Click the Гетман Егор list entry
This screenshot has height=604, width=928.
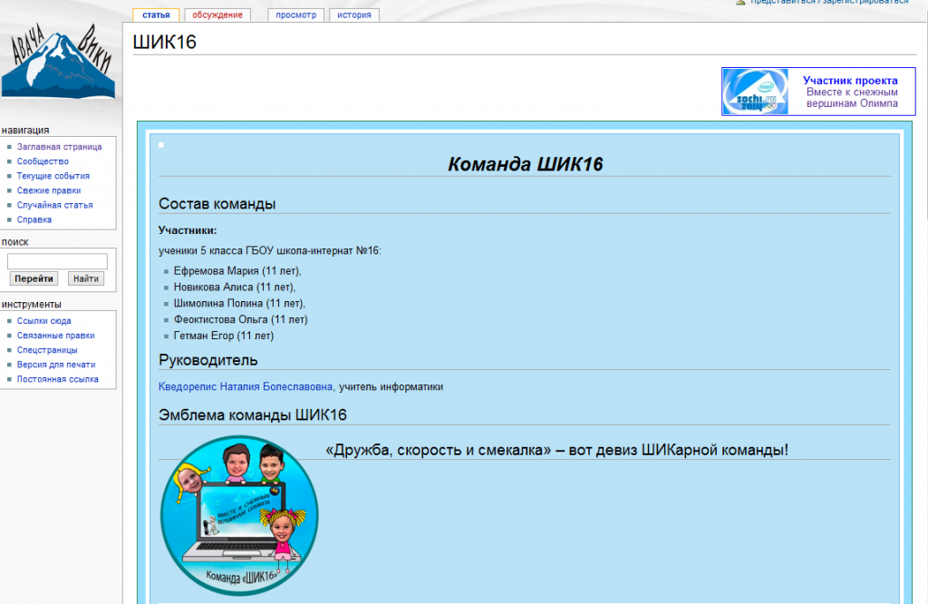pyautogui.click(x=224, y=336)
